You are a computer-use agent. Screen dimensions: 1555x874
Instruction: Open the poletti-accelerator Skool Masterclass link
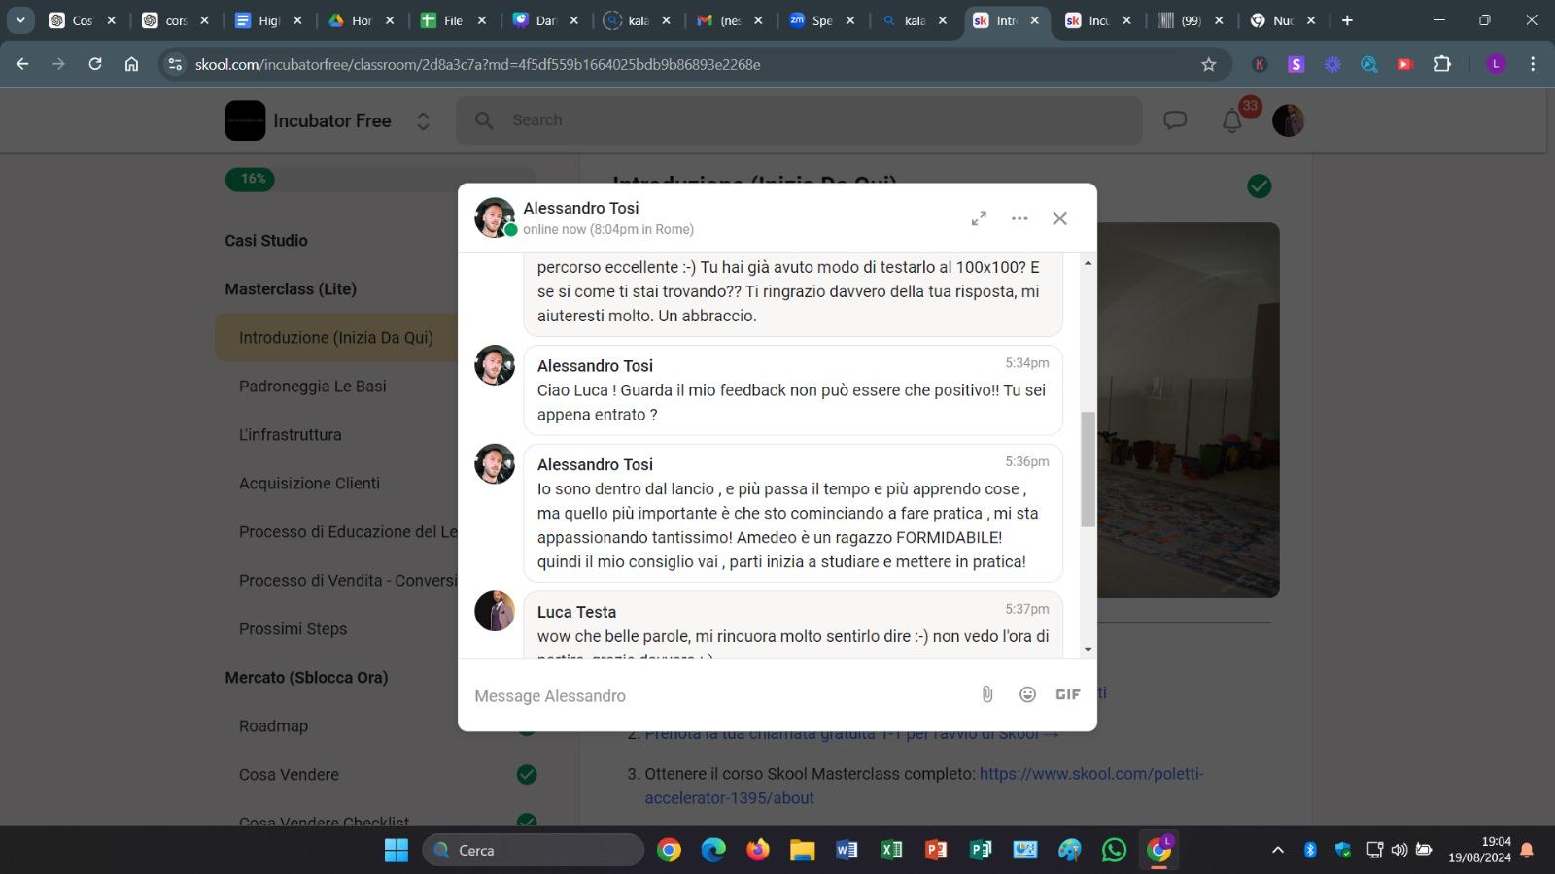tap(923, 786)
